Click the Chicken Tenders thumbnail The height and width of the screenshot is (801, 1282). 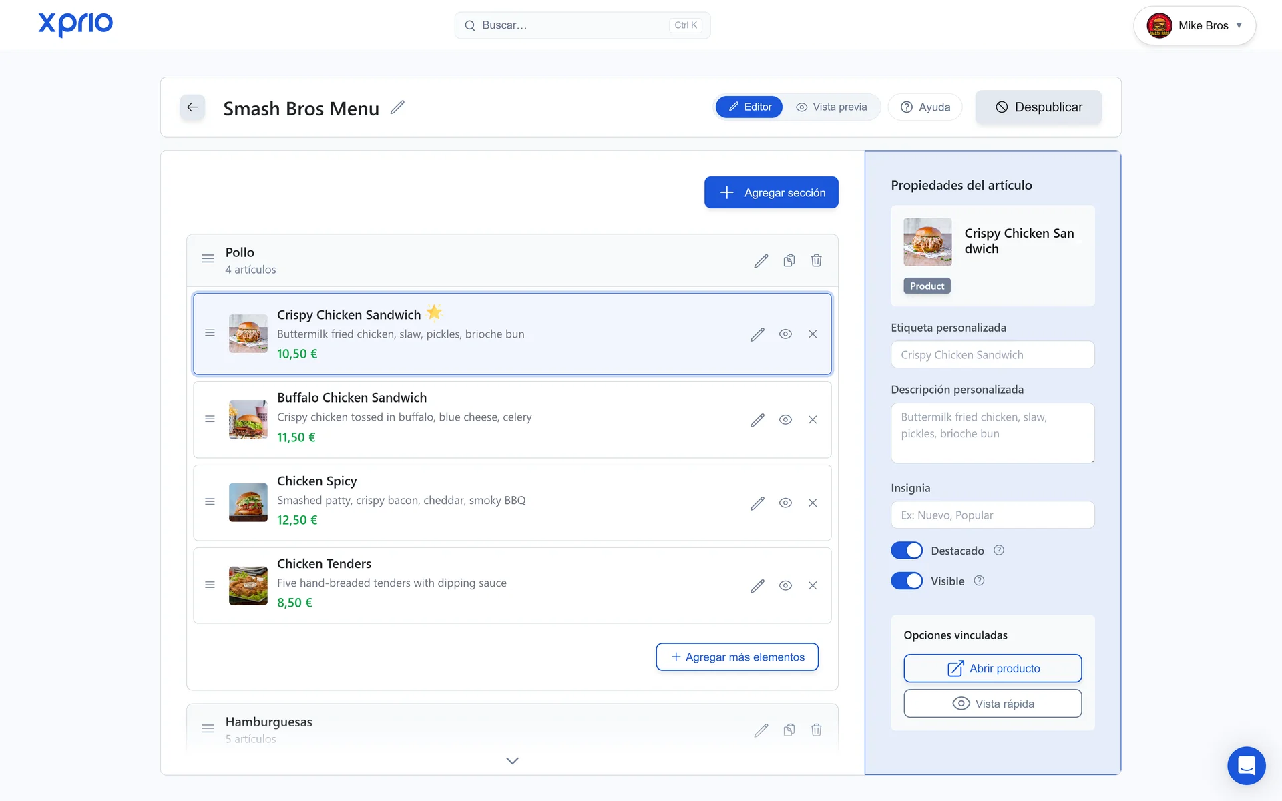pos(248,585)
